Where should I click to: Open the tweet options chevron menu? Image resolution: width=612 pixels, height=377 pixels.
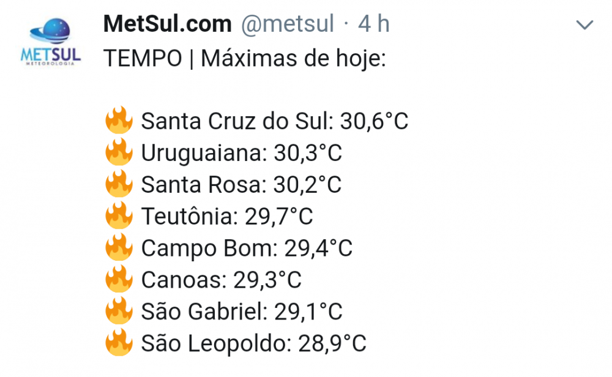[585, 25]
